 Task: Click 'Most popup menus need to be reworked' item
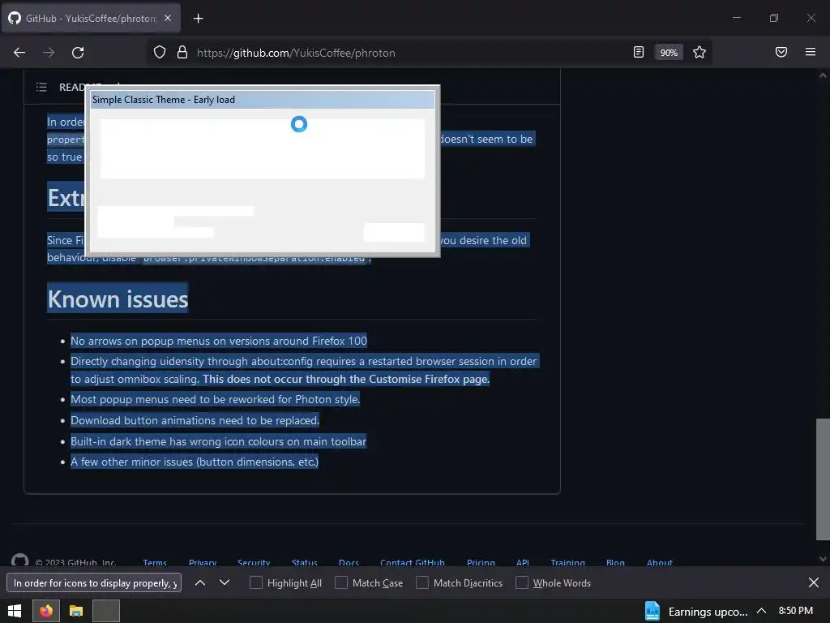point(215,399)
